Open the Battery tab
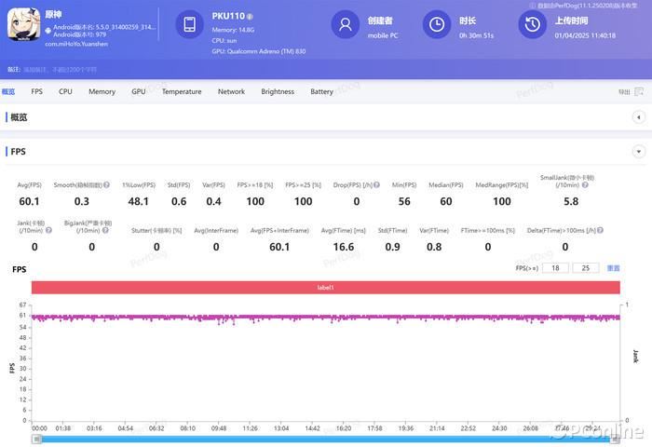The width and height of the screenshot is (652, 447). pyautogui.click(x=322, y=91)
